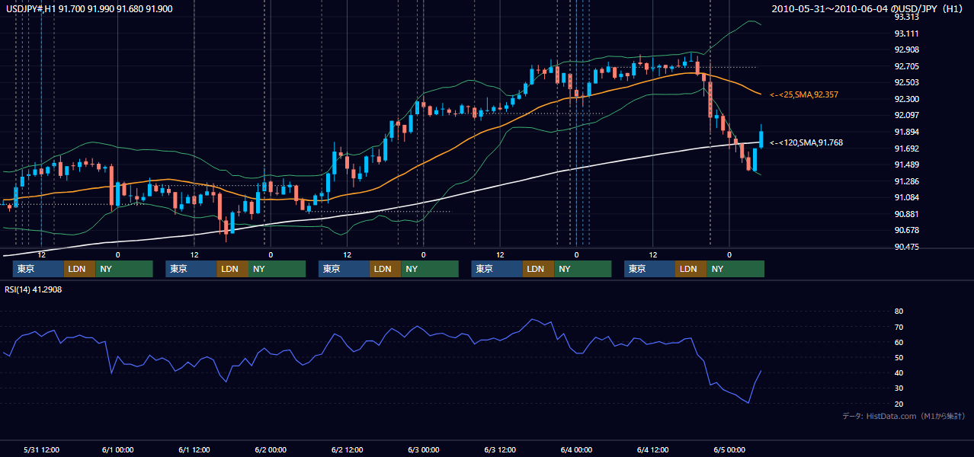
Task: Select the 6/4 12:00 time axis label
Action: point(653,449)
